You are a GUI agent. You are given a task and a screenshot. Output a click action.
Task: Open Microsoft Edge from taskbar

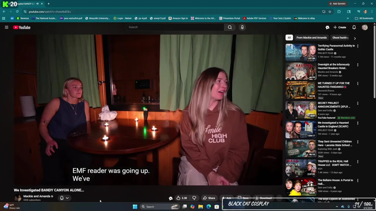pos(209,207)
